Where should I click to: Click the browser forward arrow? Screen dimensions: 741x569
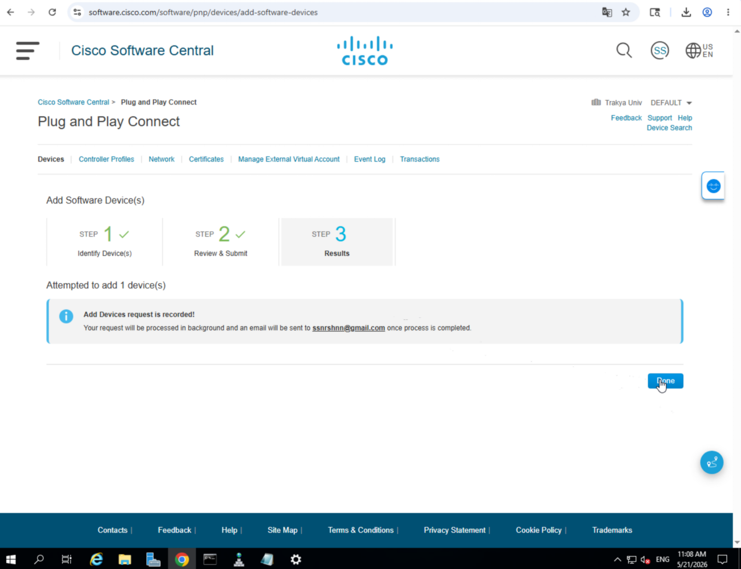31,12
